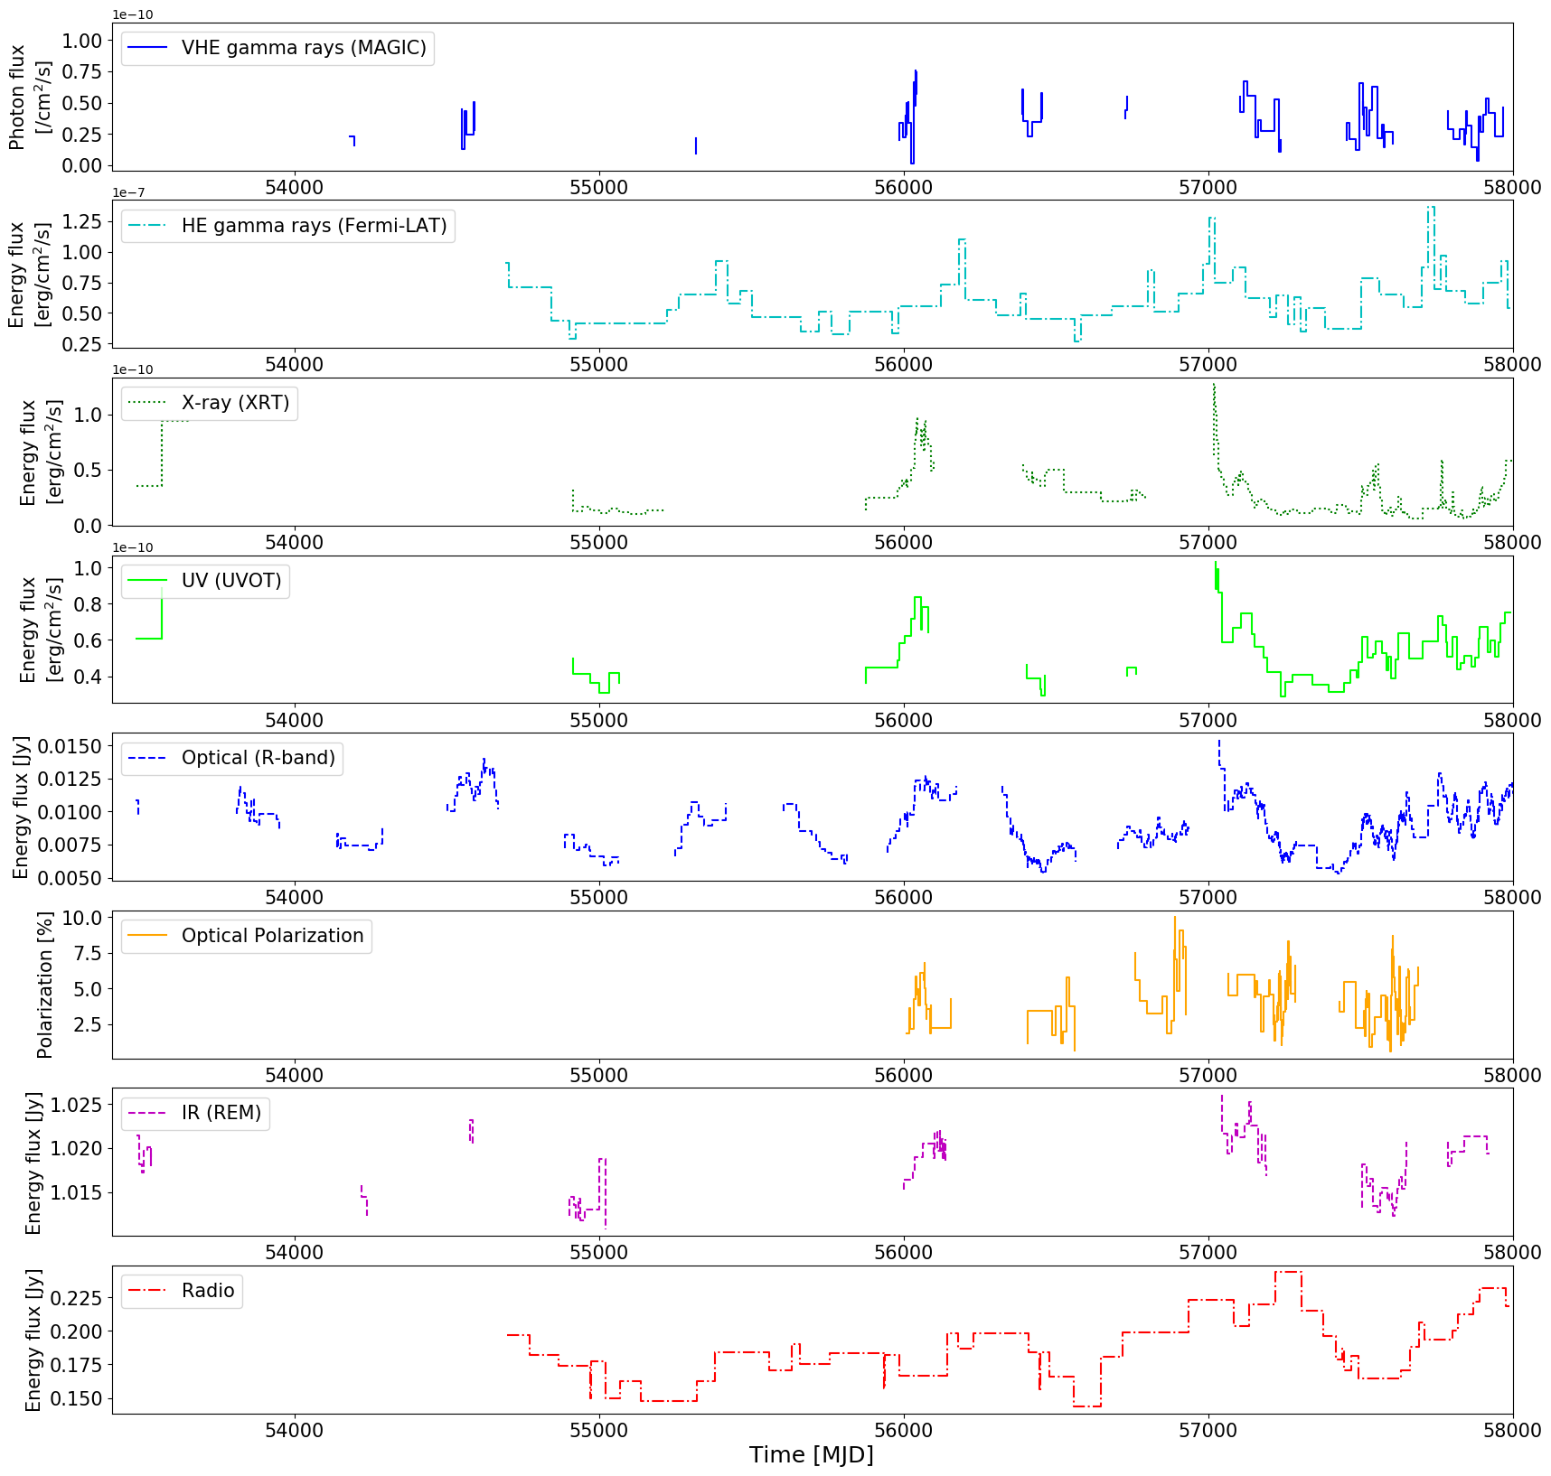Select the 'UV (UVOT)' legend label

tap(232, 581)
